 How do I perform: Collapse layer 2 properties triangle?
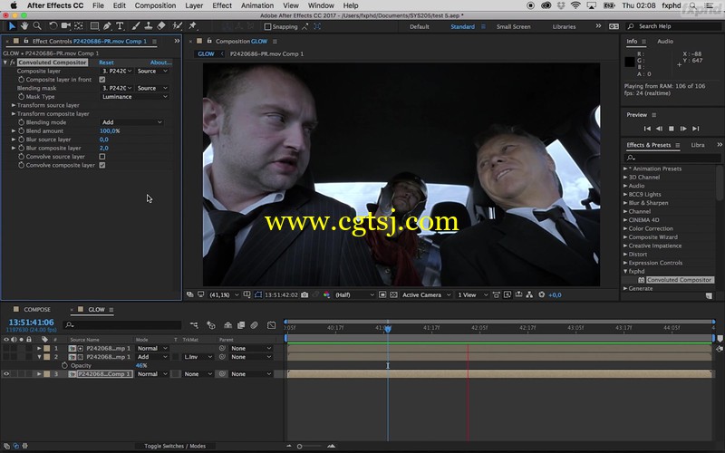39,357
